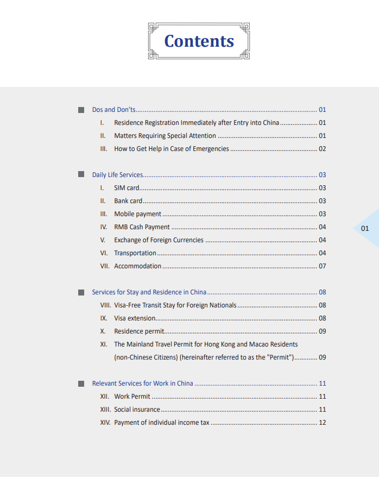The height and width of the screenshot is (478, 379).
Task: Open the Transportation contents entry
Action: tap(135, 253)
